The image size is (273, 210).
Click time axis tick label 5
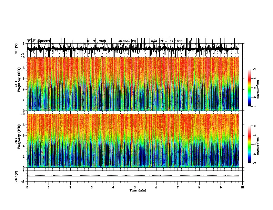coord(135,187)
